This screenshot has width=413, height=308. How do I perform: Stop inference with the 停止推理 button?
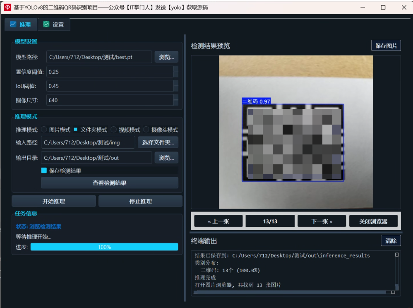(141, 201)
